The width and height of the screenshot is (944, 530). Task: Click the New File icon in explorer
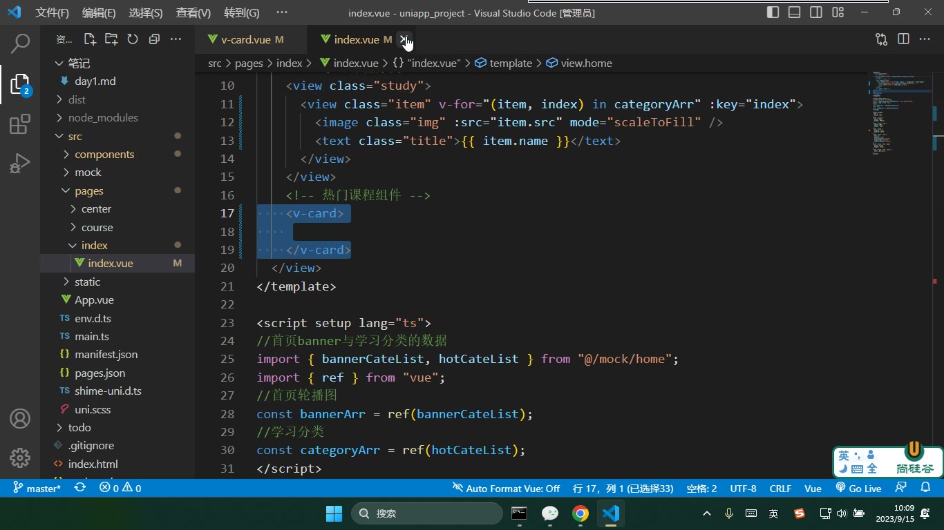tap(90, 39)
